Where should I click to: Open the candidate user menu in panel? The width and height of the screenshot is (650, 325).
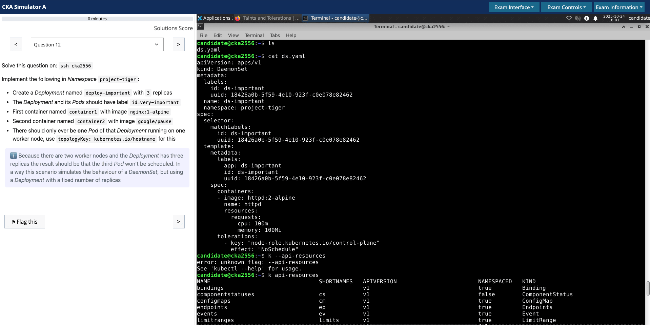click(x=639, y=18)
